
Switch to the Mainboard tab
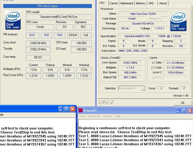[127, 3]
